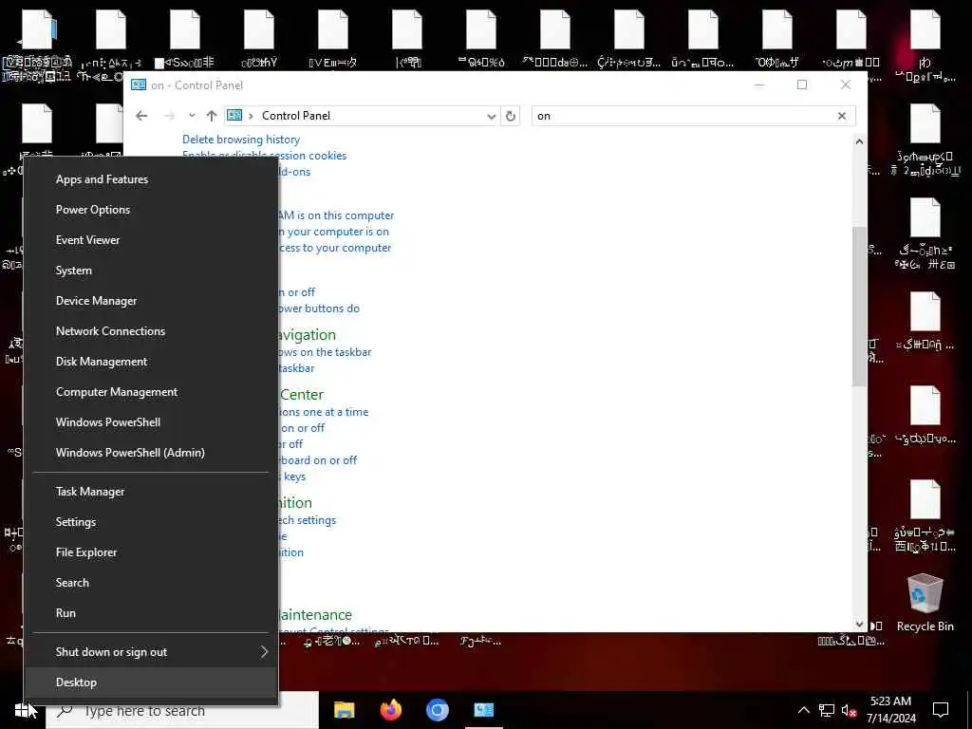
Task: Open link ending 'your computer is on'
Action: tap(333, 232)
